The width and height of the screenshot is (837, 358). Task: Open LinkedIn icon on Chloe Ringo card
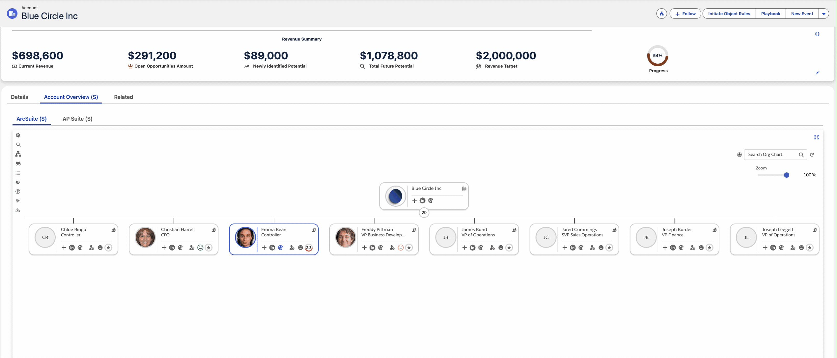[x=72, y=248]
